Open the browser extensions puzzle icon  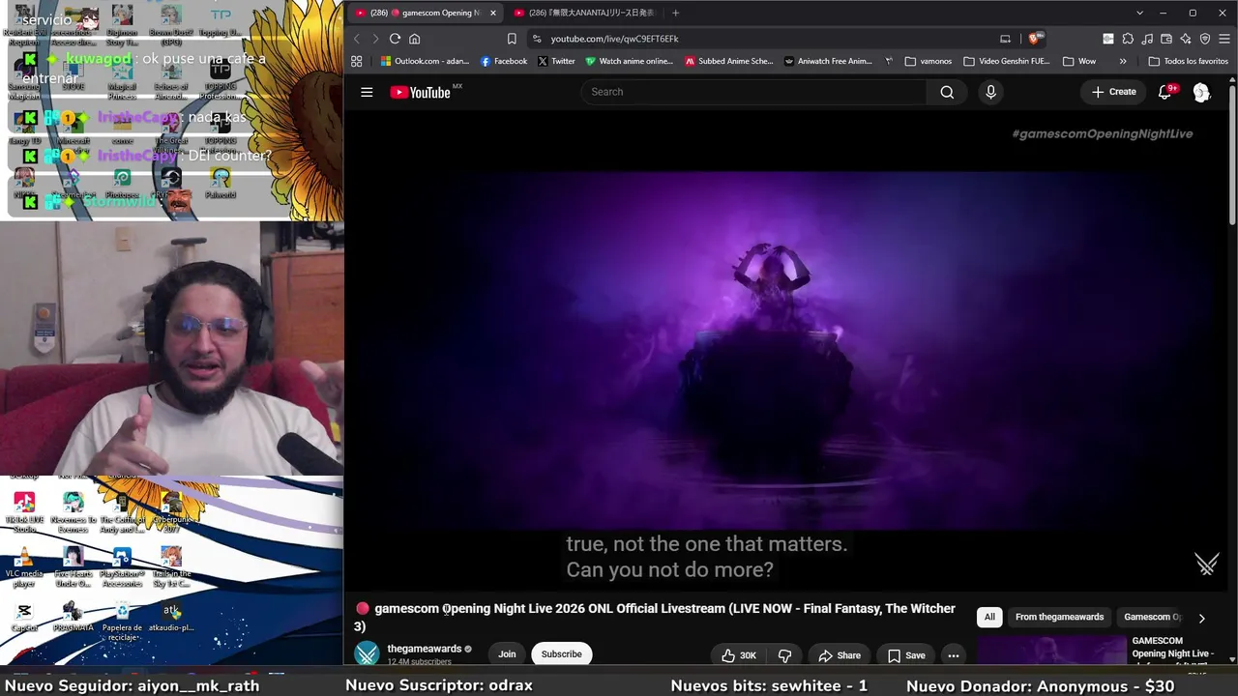(1128, 39)
